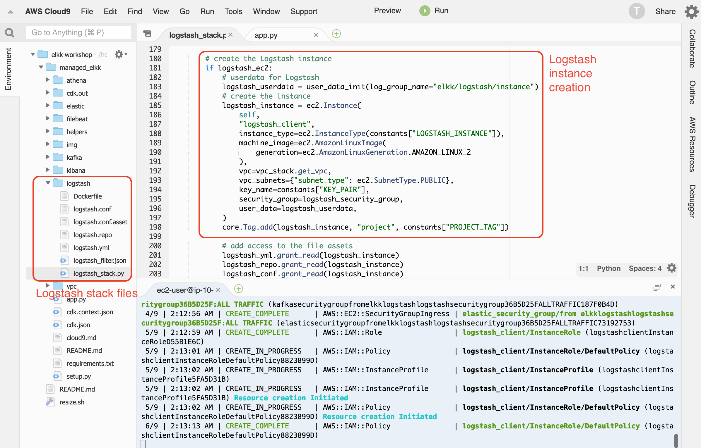The width and height of the screenshot is (701, 448).
Task: Expand the kafka folder
Action: coord(48,157)
